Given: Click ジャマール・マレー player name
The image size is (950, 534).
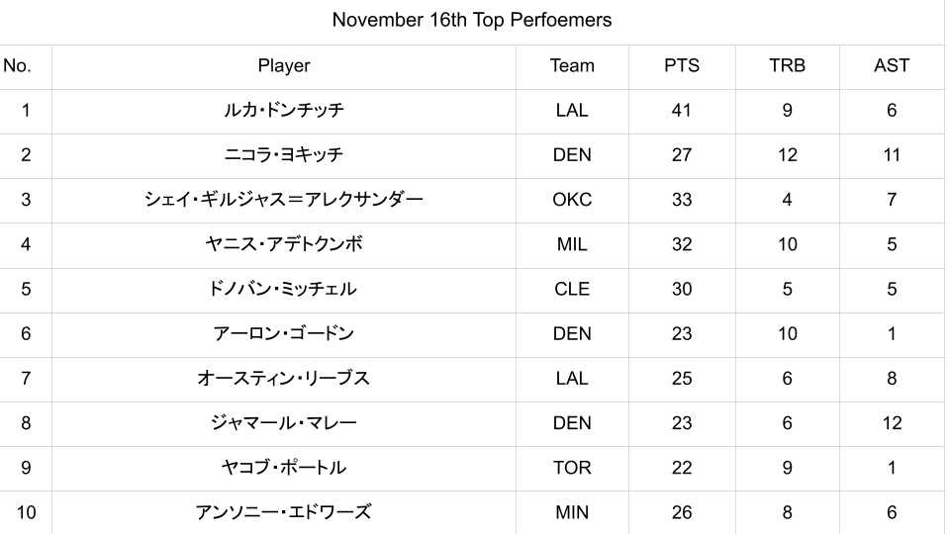Looking at the screenshot, I should (284, 423).
